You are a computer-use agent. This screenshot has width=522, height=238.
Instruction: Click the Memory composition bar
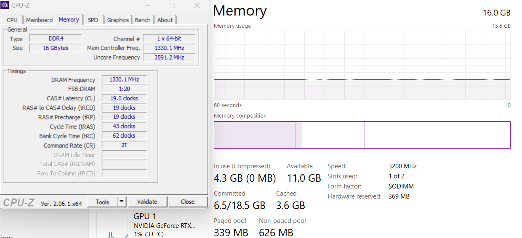(x=362, y=135)
